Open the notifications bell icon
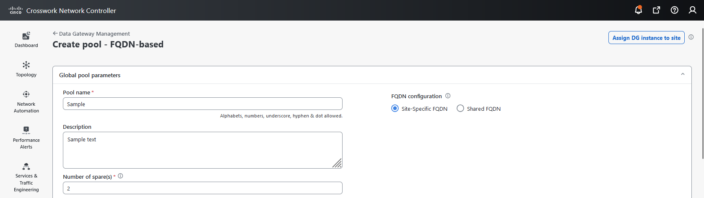704x198 pixels. point(638,10)
